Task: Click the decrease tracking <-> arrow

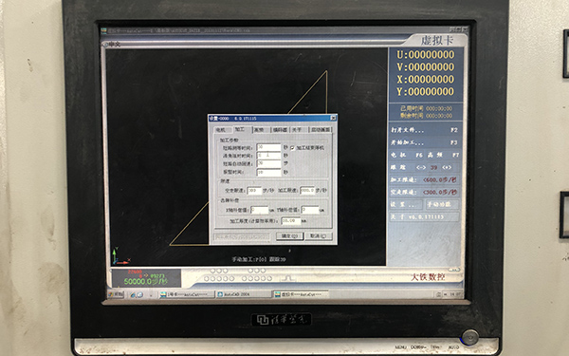Action: pos(420,167)
